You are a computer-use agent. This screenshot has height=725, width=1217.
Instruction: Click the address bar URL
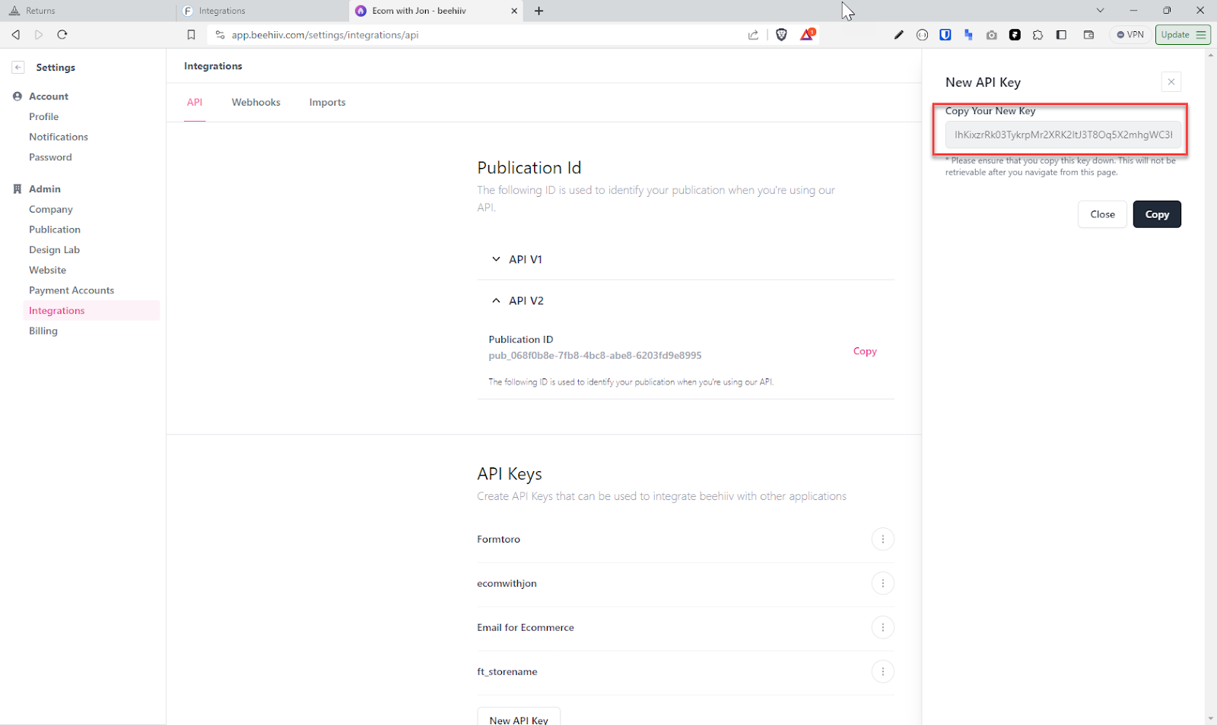tap(325, 35)
